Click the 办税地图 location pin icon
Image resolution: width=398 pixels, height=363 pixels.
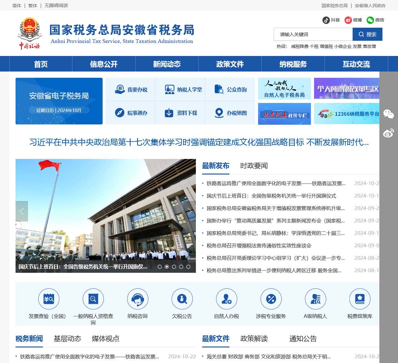(219, 113)
